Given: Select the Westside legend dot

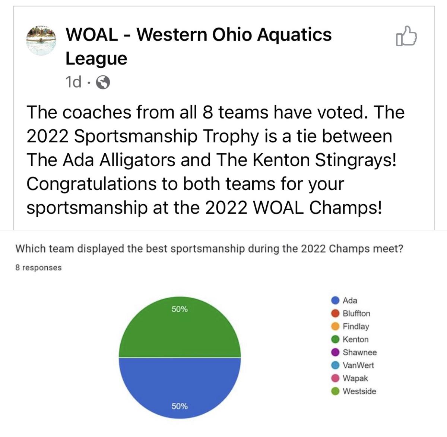Looking at the screenshot, I should 335,391.
